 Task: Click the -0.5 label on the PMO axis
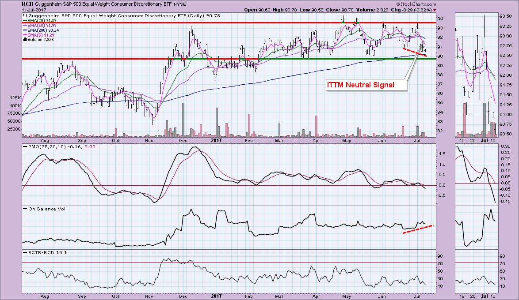pyautogui.click(x=441, y=195)
